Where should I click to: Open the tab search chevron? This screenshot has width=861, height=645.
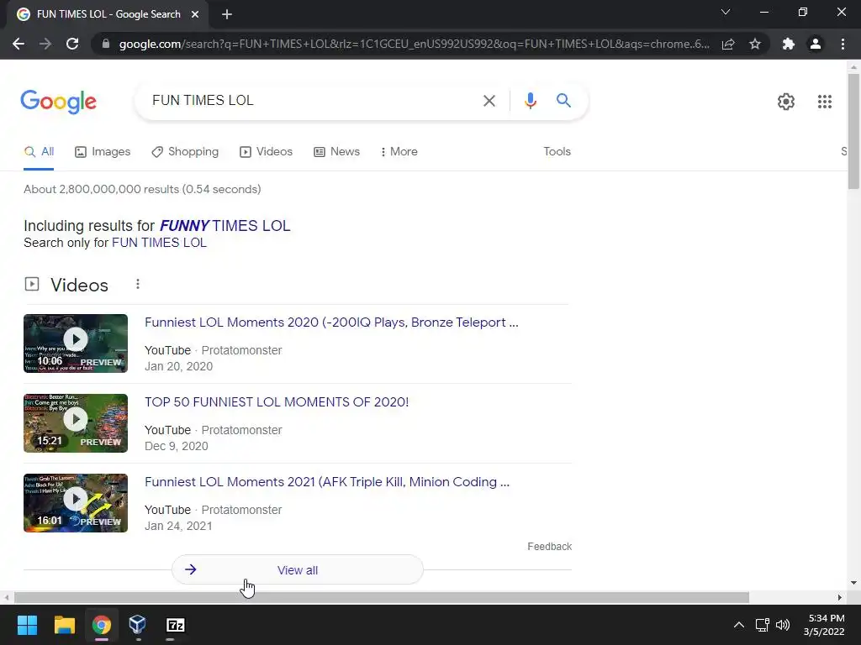click(x=726, y=12)
